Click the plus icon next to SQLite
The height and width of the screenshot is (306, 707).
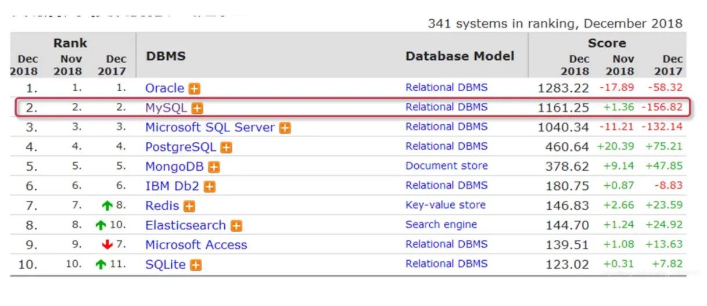(x=196, y=265)
